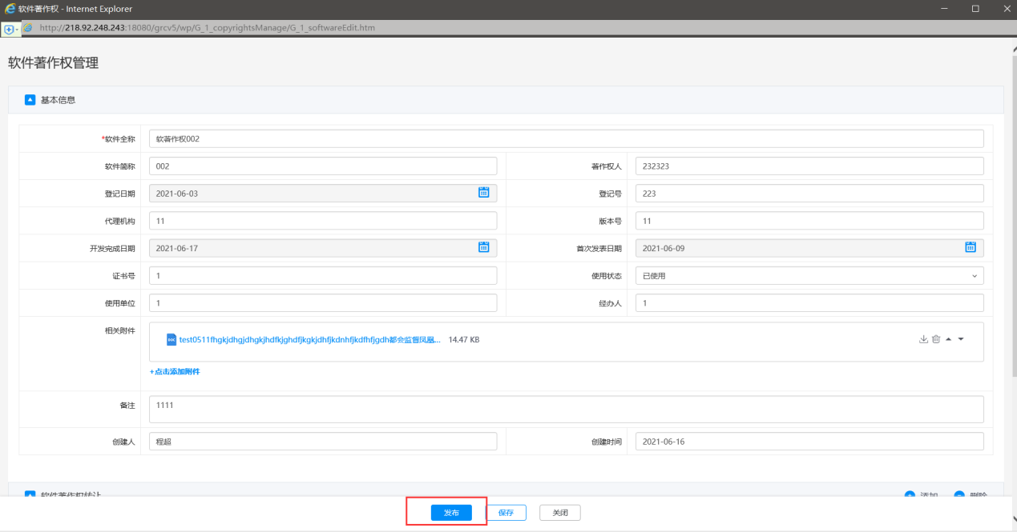Click the 软件全称 input field
The height and width of the screenshot is (532, 1017).
tap(566, 138)
